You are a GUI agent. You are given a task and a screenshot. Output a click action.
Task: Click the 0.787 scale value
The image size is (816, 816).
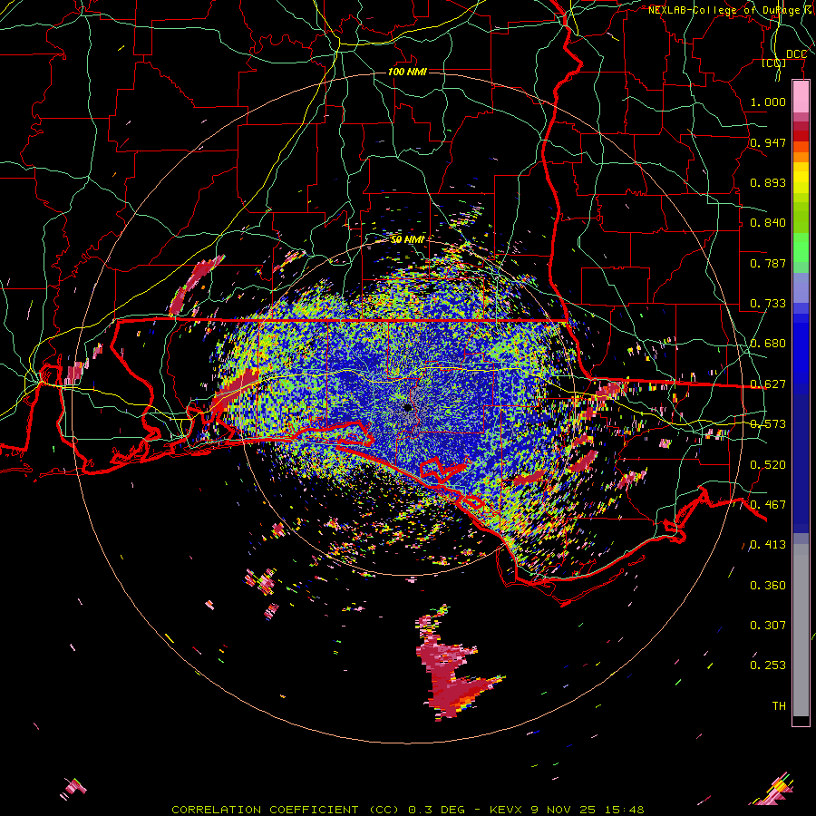(x=768, y=263)
